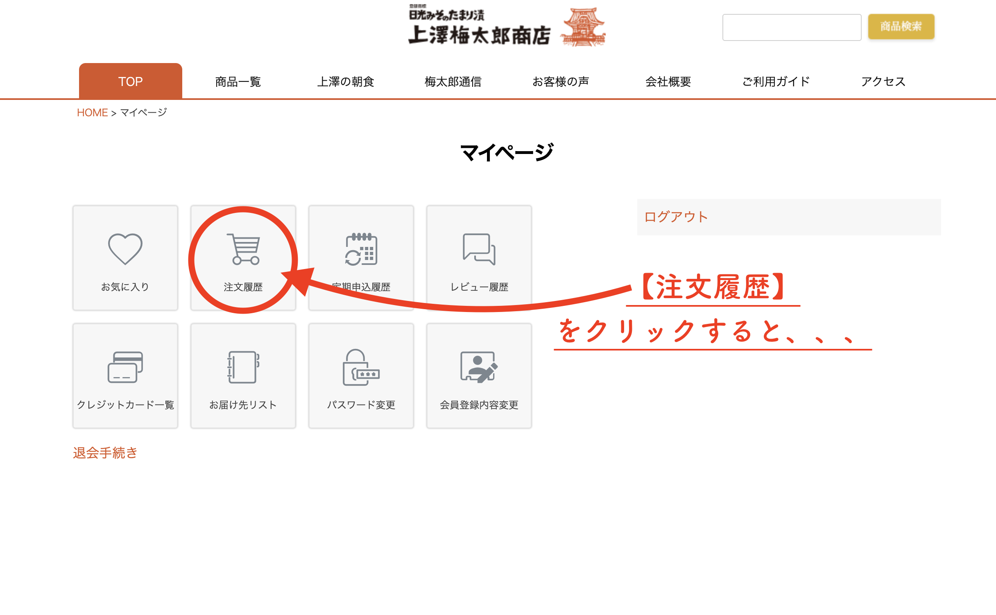Click the 商品検索 search button
This screenshot has width=996, height=615.
(901, 27)
